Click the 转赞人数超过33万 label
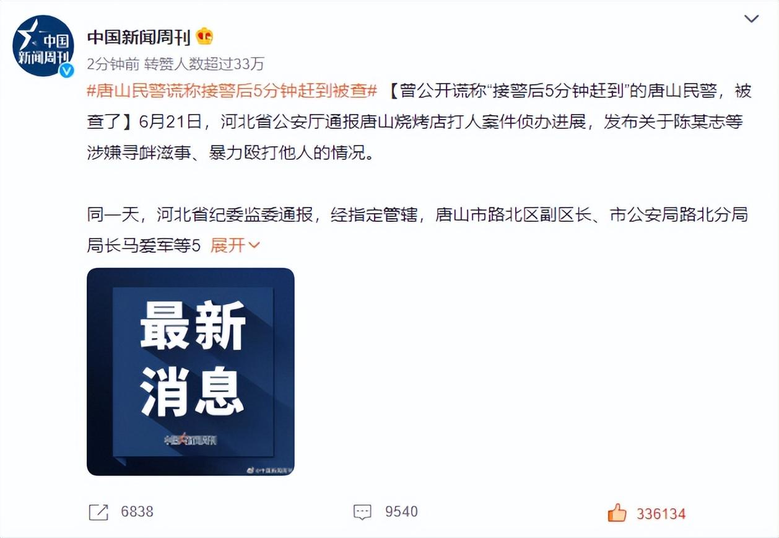779x538 pixels. point(204,63)
